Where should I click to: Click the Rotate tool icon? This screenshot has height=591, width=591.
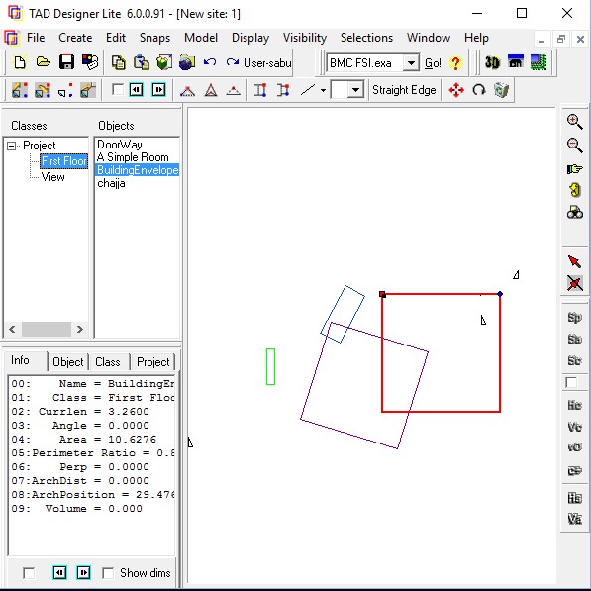point(479,90)
